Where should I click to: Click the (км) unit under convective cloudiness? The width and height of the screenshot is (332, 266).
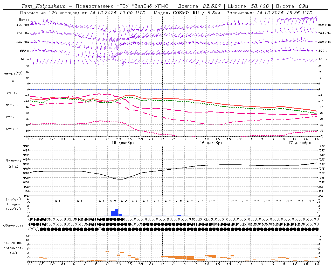[x=13, y=253]
